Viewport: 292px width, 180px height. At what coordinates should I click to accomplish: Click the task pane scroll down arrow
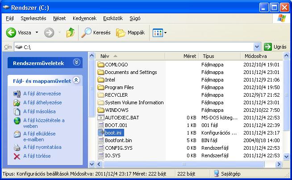[92, 164]
